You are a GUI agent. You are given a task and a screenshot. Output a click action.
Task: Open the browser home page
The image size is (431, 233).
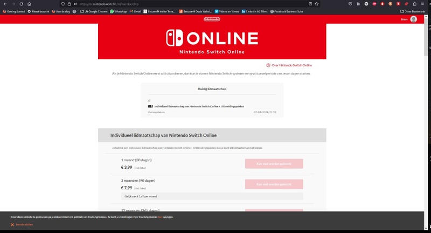(x=29, y=4)
